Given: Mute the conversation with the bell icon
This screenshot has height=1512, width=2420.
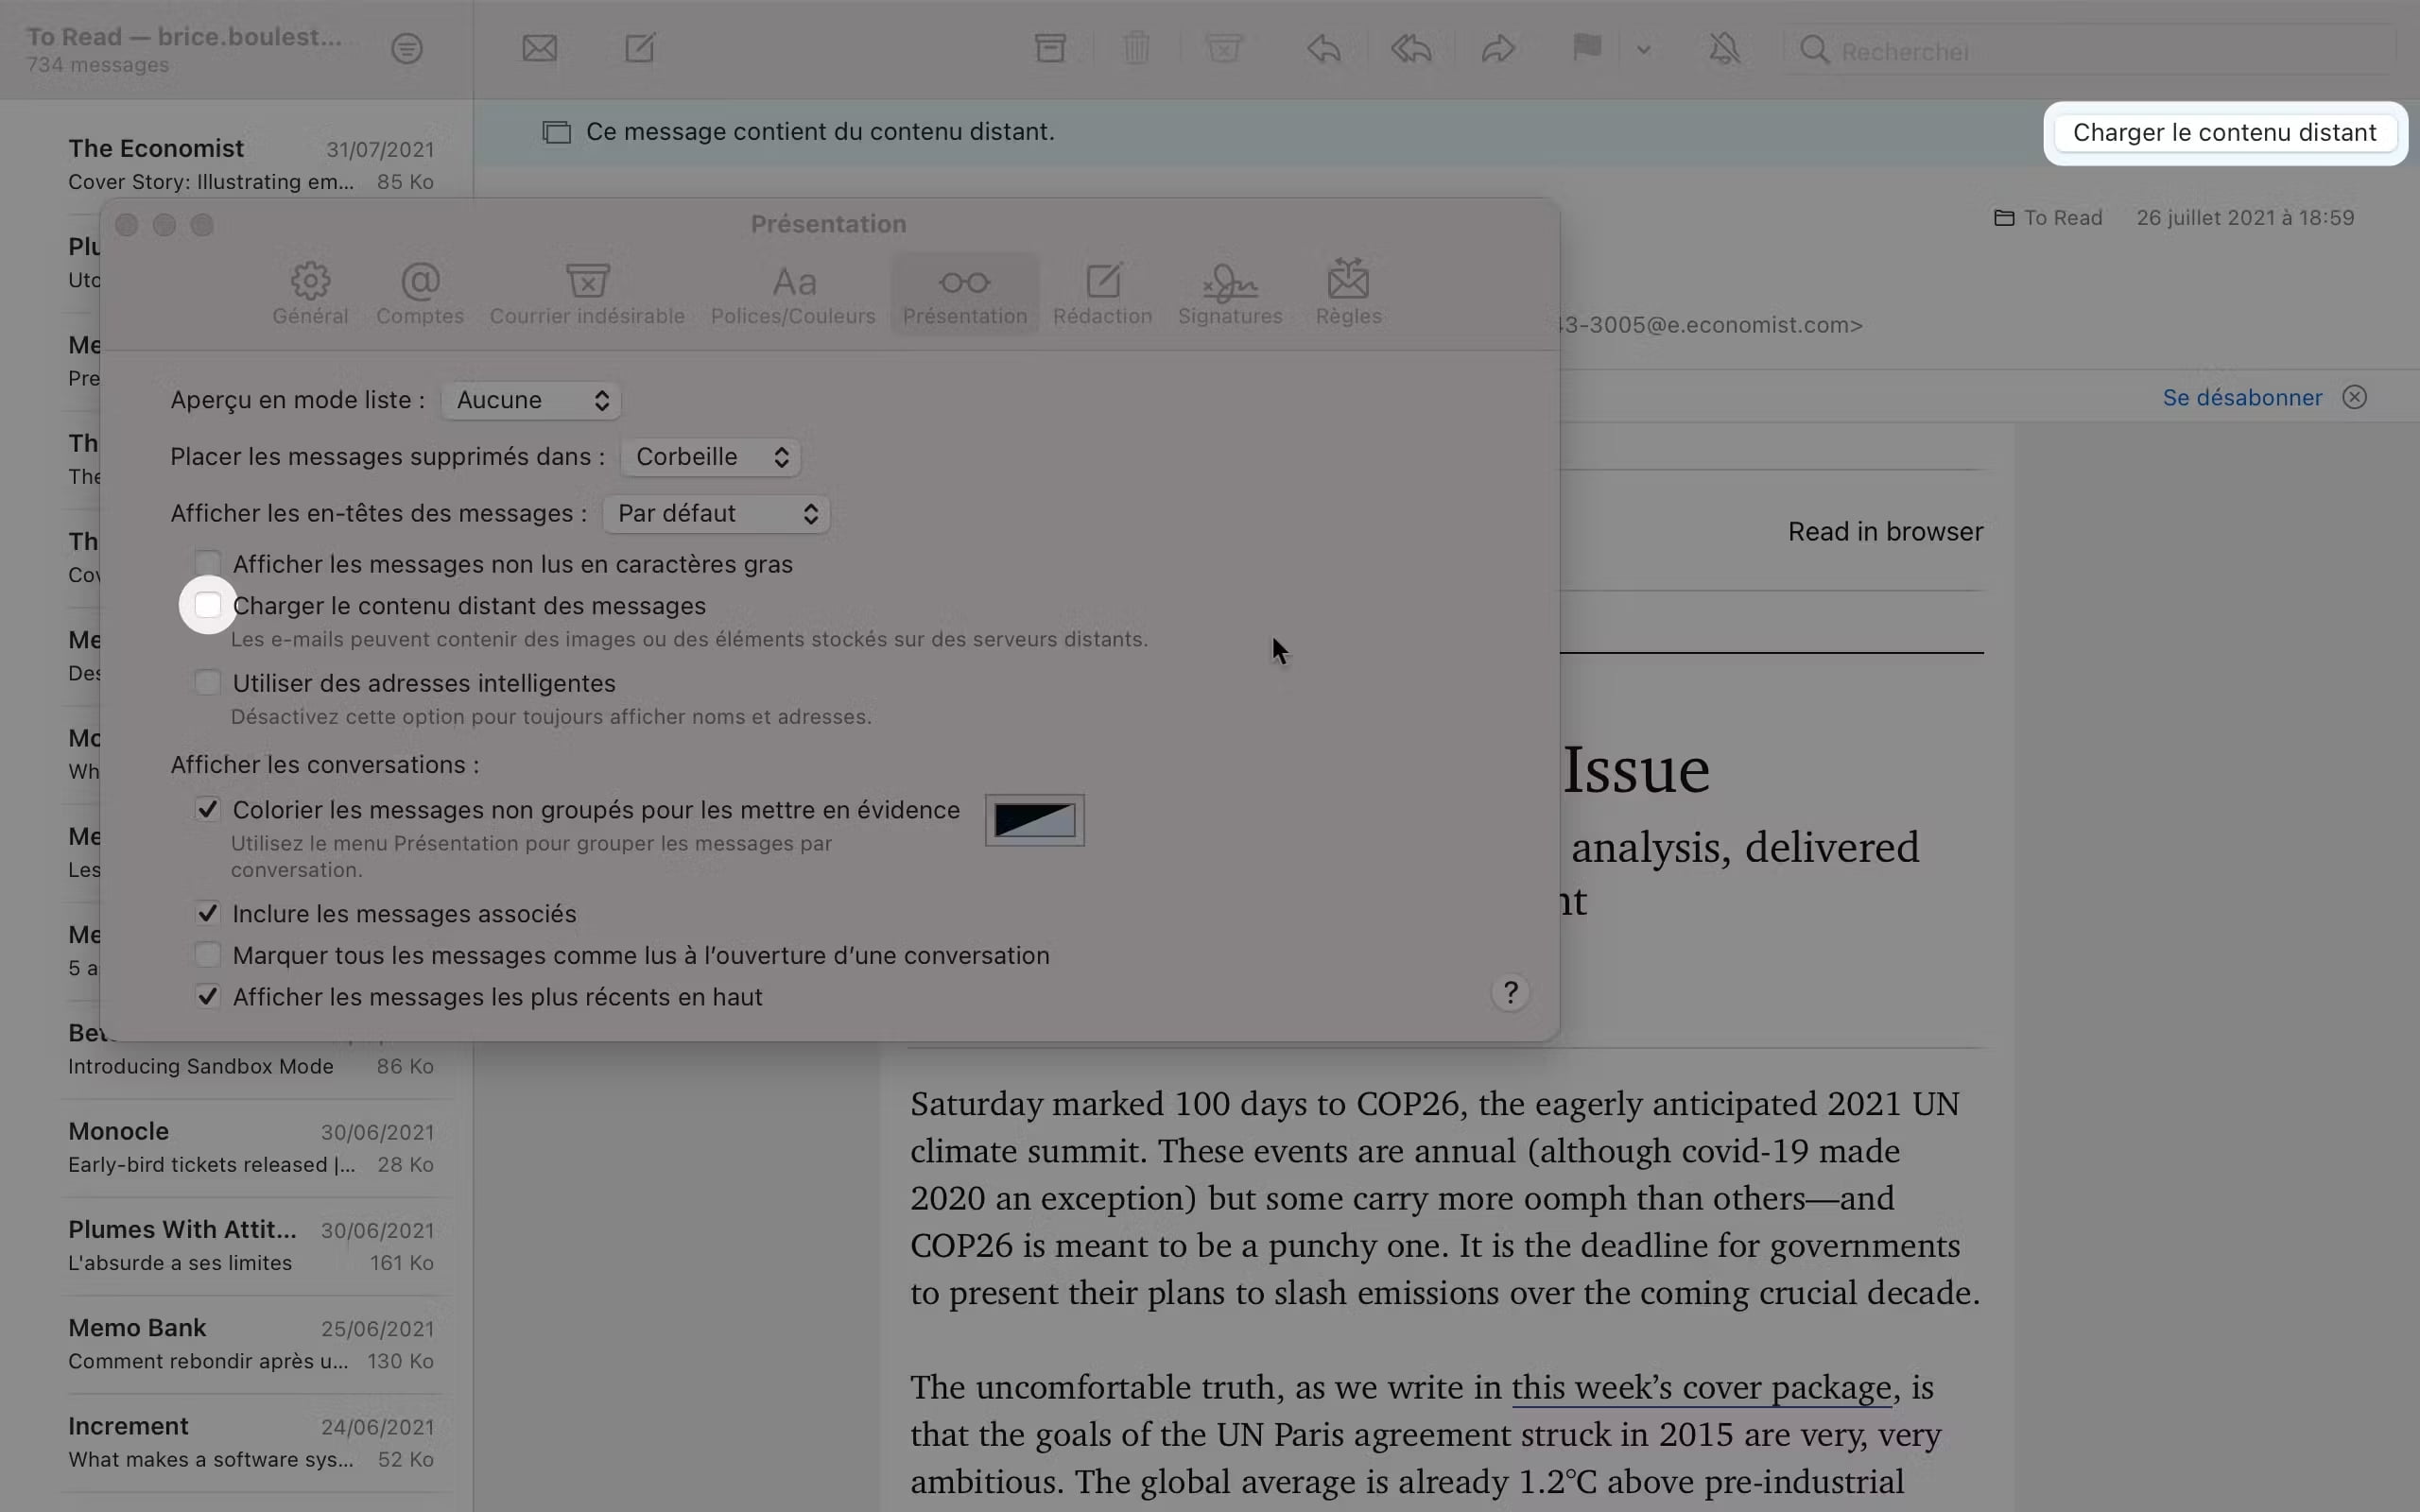Looking at the screenshot, I should [1724, 48].
